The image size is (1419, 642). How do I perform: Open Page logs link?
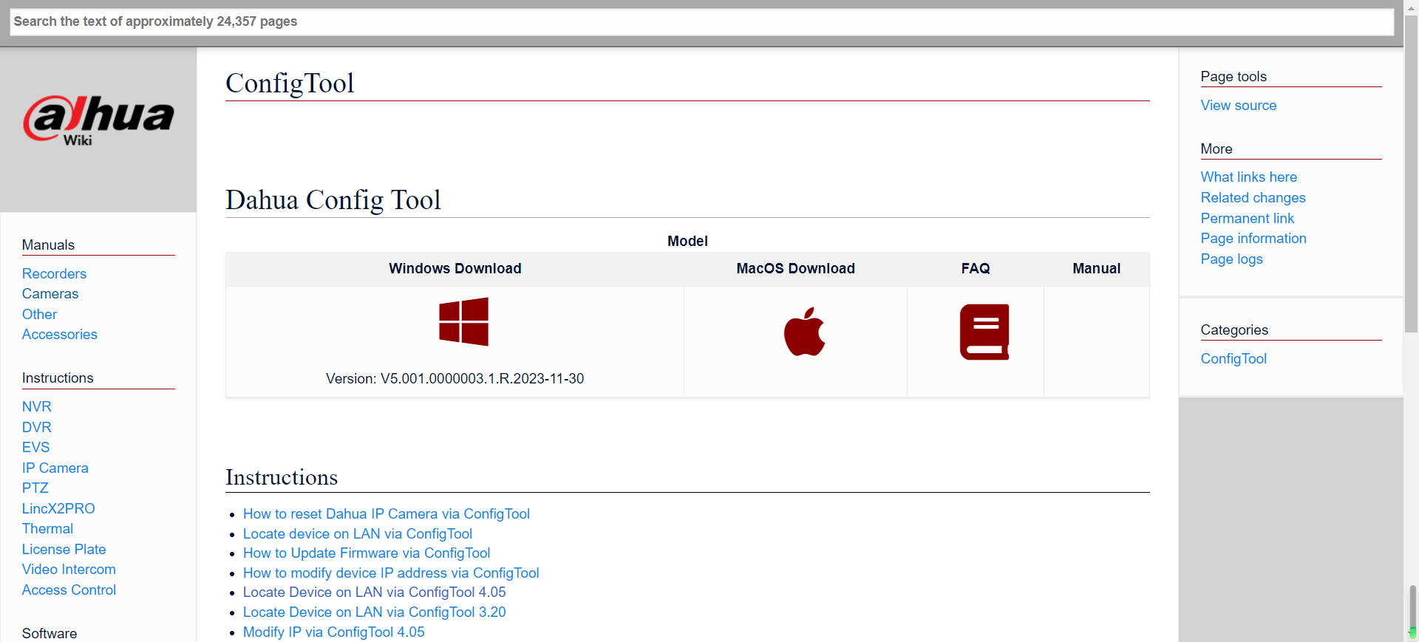click(1232, 259)
